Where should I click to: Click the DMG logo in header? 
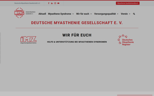[25, 13]
